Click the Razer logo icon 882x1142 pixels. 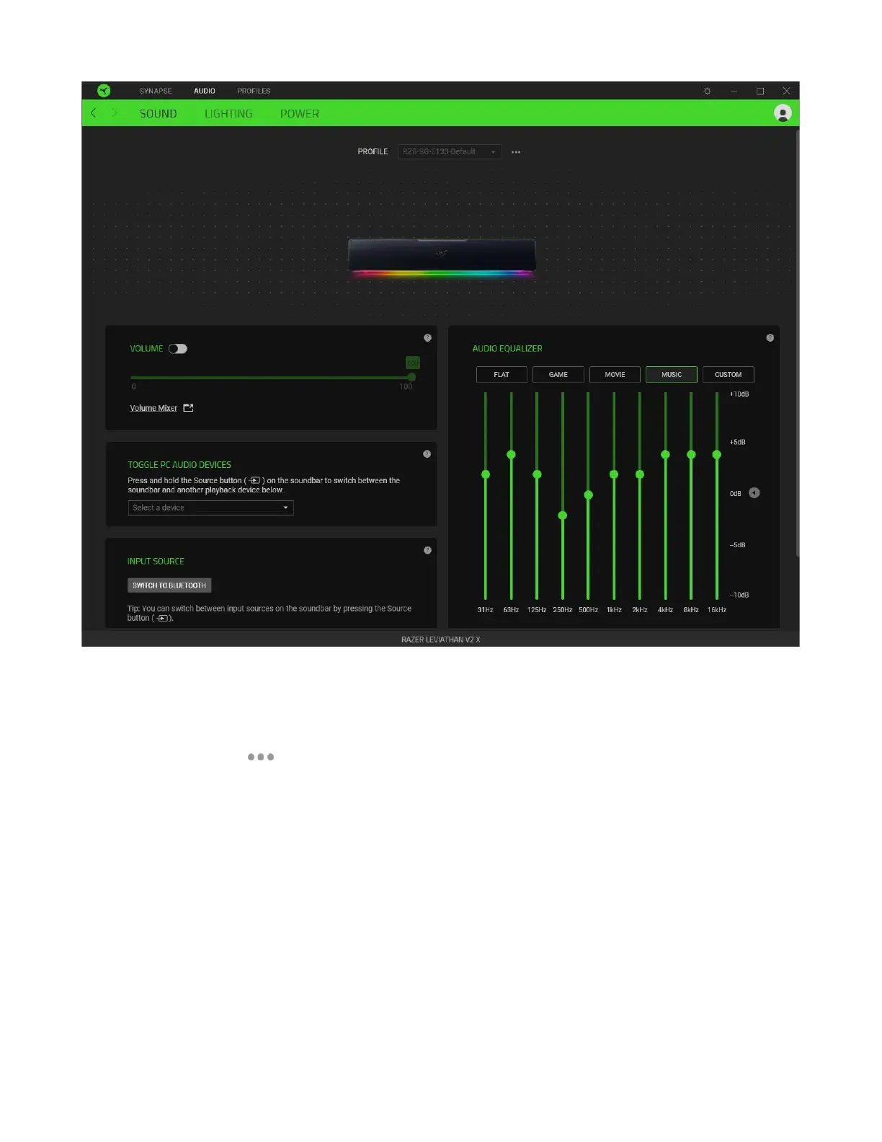pyautogui.click(x=104, y=91)
